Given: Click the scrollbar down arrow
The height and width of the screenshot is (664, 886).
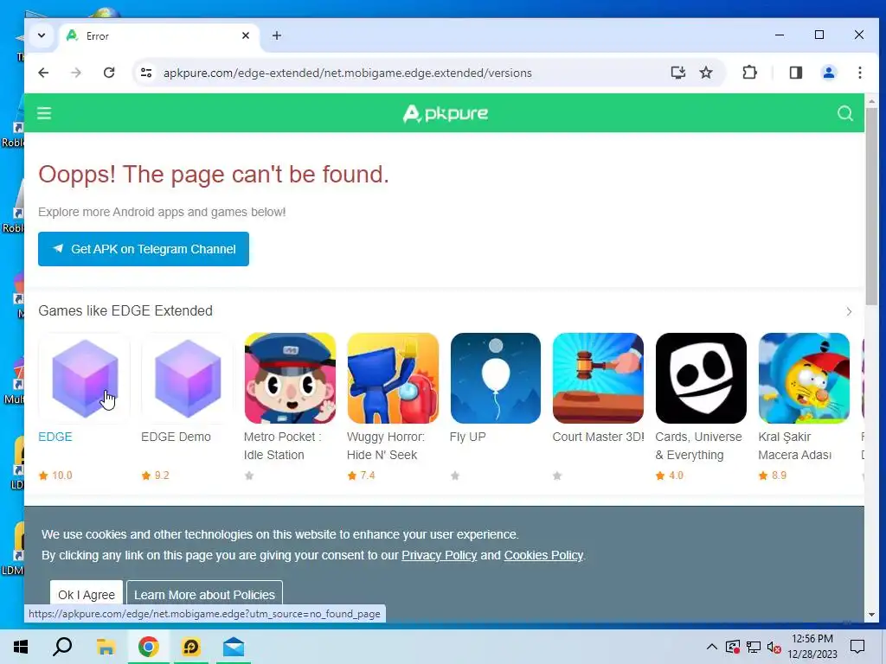Looking at the screenshot, I should point(871,615).
